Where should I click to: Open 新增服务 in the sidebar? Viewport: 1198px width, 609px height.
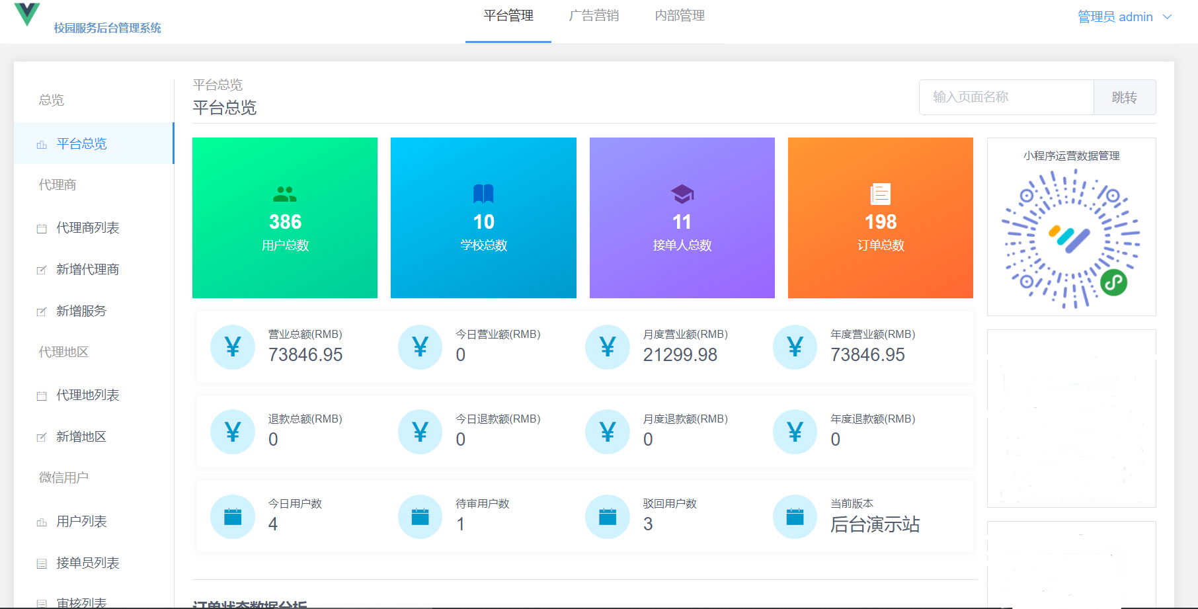(94, 311)
